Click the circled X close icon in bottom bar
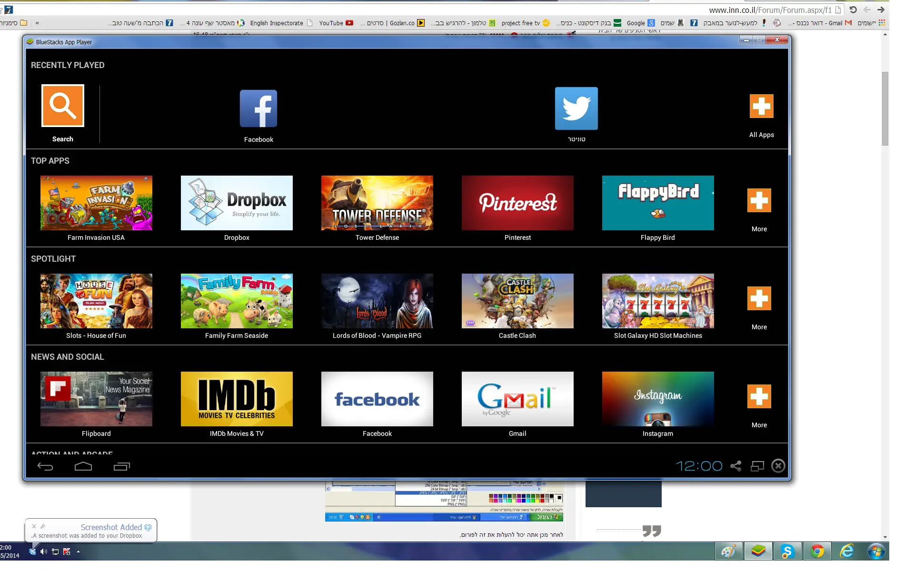The height and width of the screenshot is (571, 914). [x=778, y=466]
